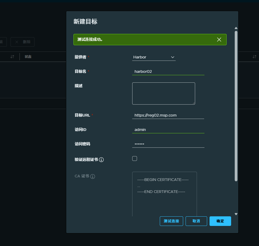Image resolution: width=259 pixels, height=246 pixels.
Task: Click into the 描述 text area
Action: [164, 93]
